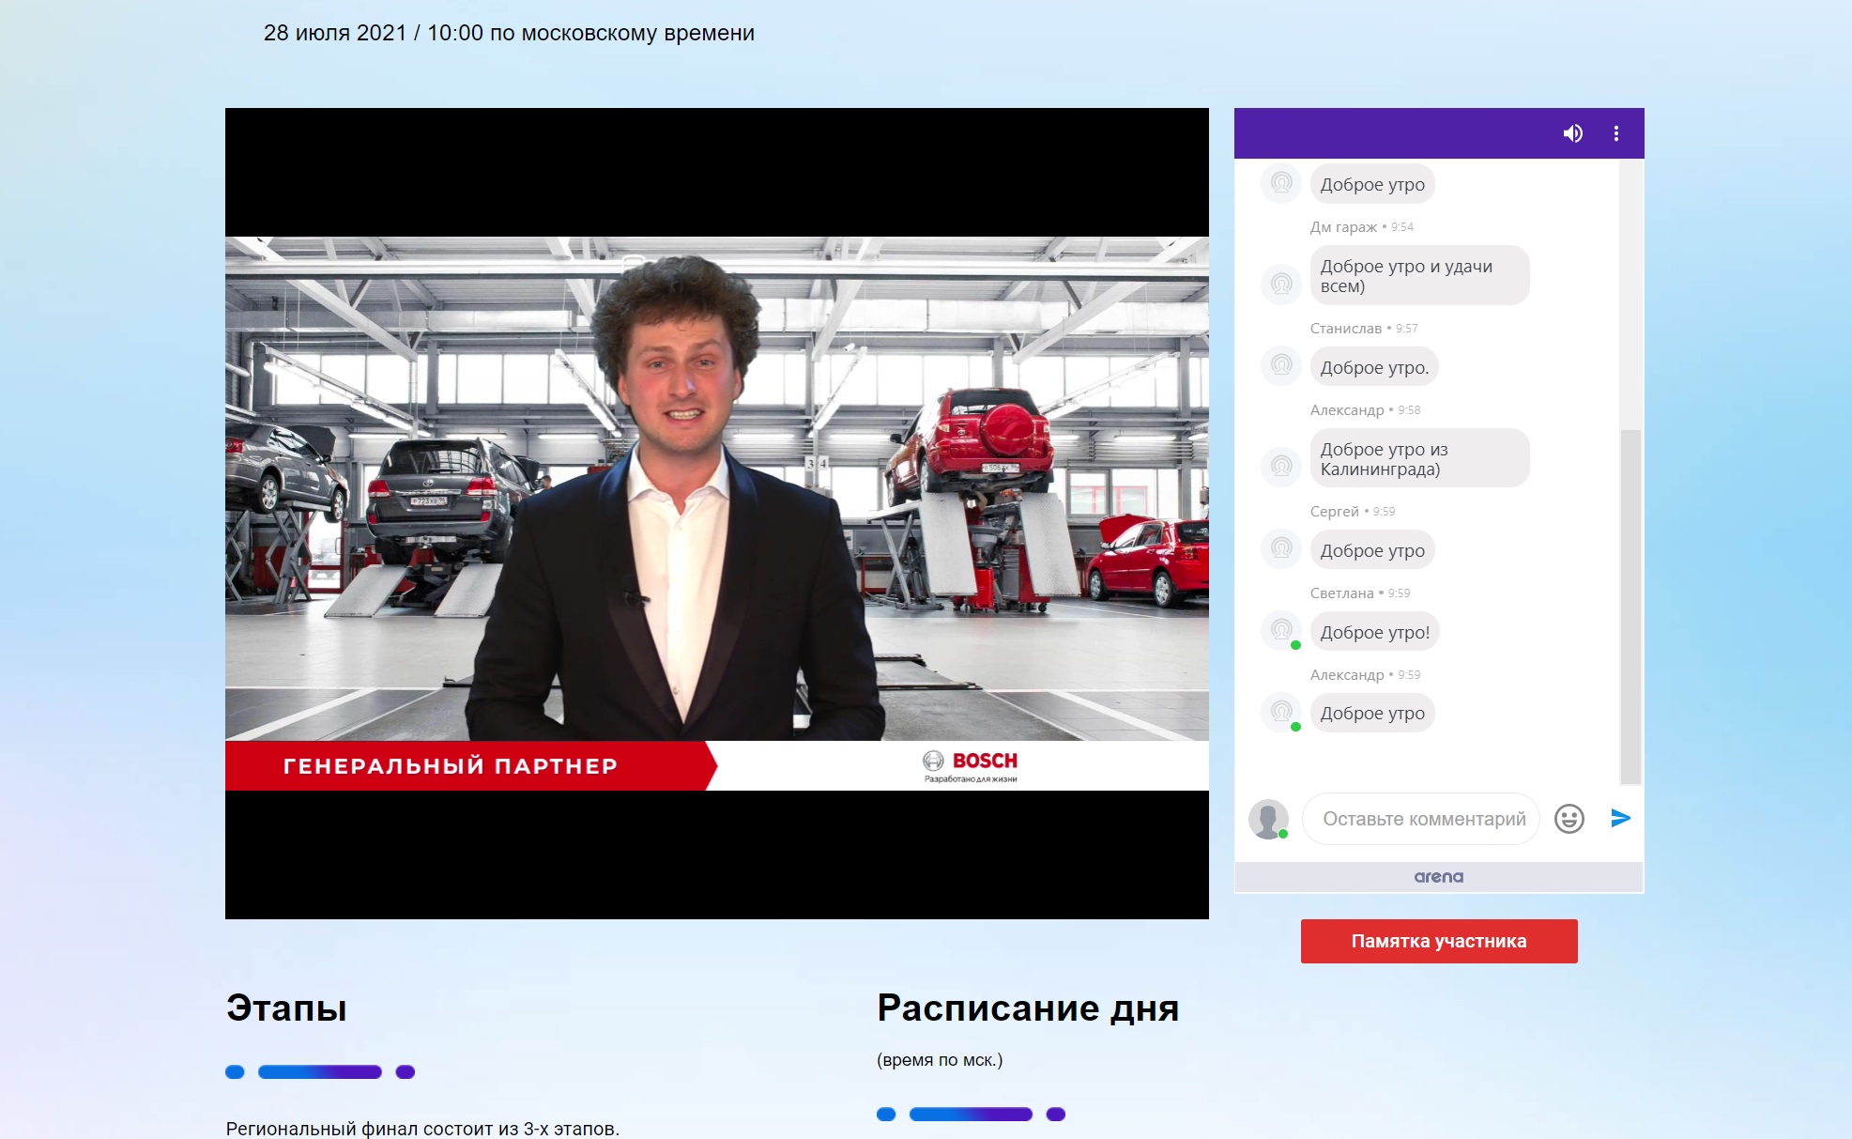
Task: Click avatar beside 'Доброе утро' under Сергей
Action: (1281, 547)
